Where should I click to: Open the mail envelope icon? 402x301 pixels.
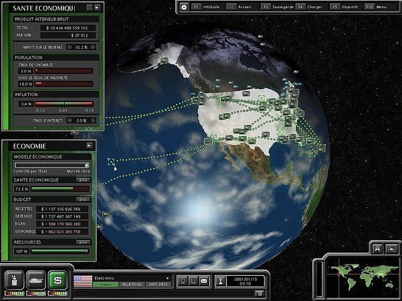point(204,281)
